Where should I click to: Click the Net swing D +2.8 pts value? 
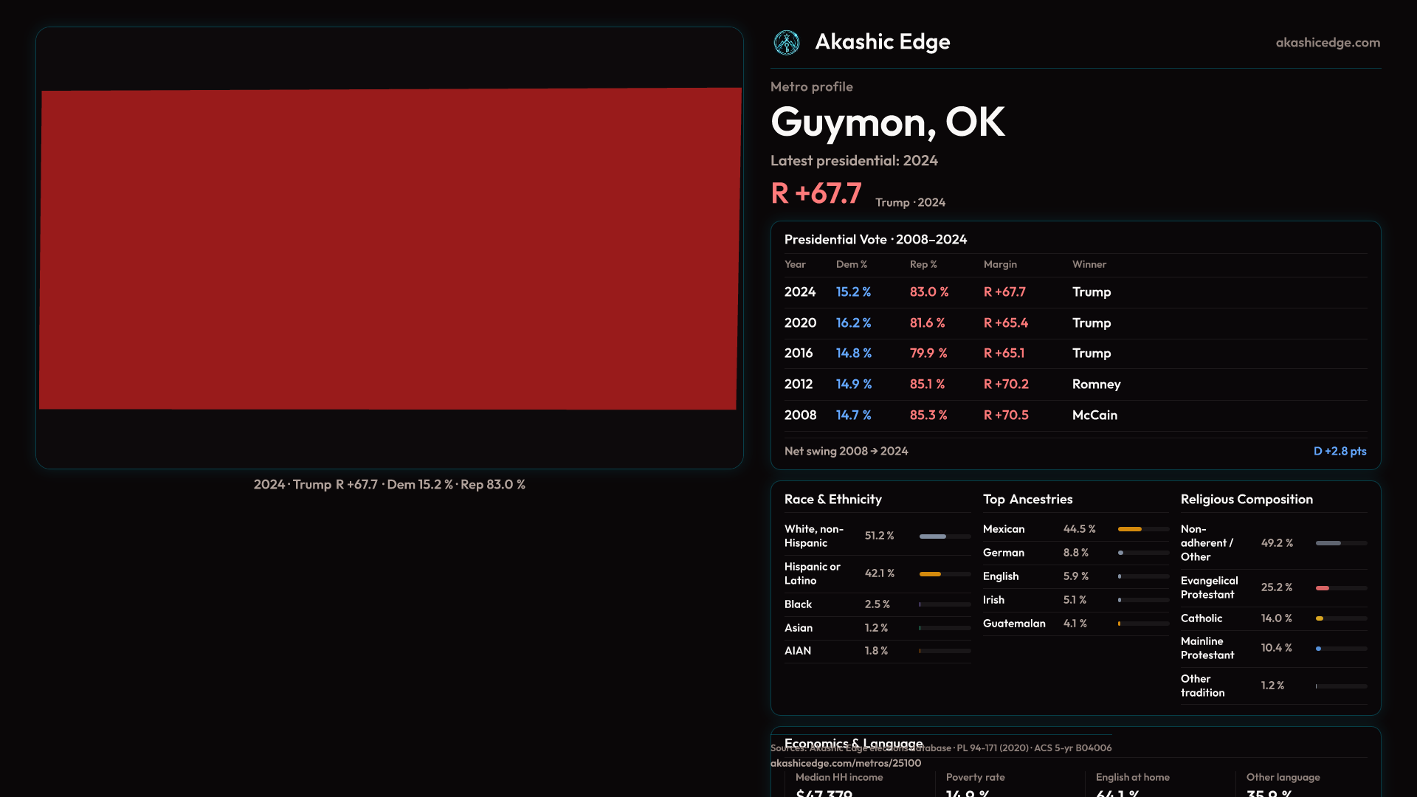(x=1339, y=451)
